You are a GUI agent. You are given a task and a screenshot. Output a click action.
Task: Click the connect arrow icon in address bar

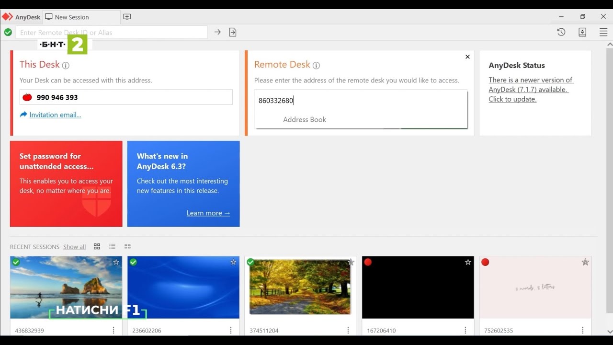click(217, 32)
